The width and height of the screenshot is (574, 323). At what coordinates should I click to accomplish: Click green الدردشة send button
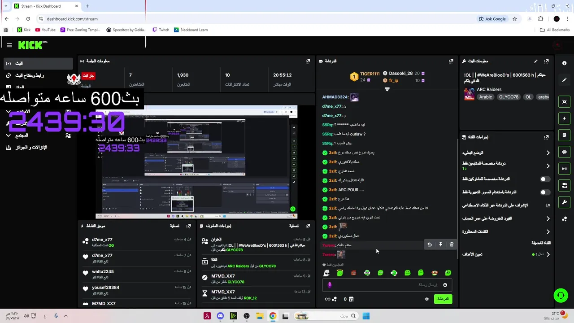443,299
